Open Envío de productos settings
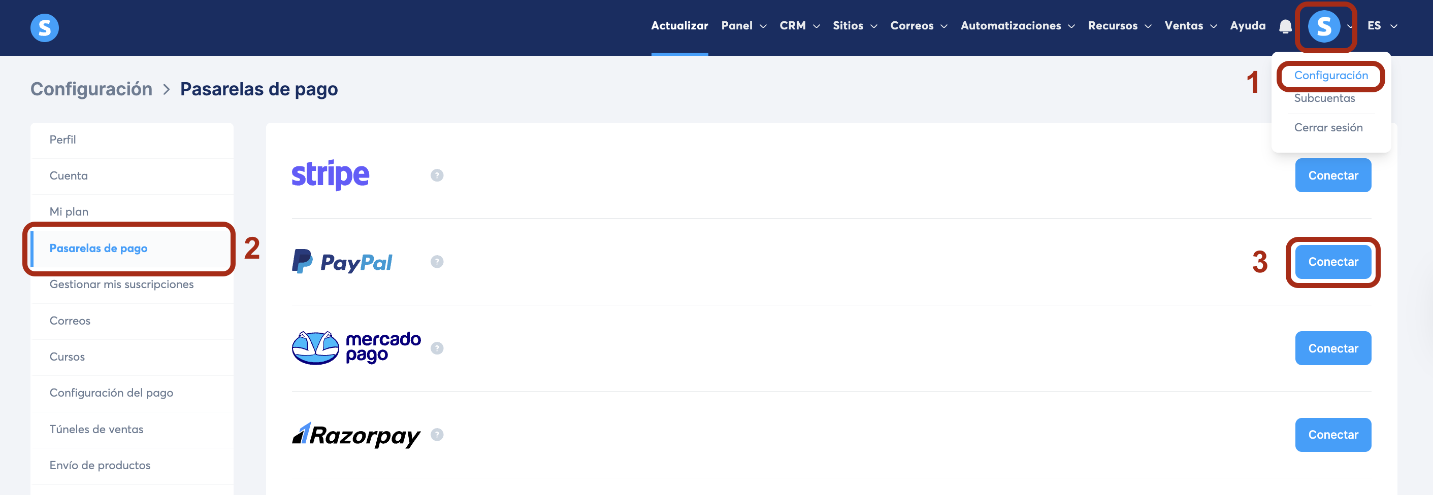The width and height of the screenshot is (1433, 495). (132, 466)
